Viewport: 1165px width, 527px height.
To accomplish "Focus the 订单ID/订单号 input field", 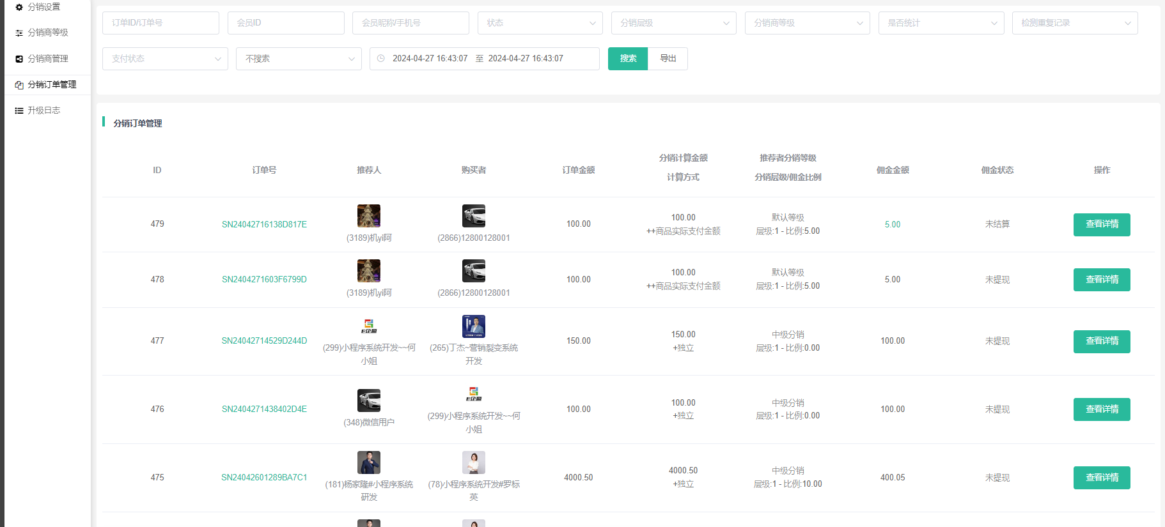I will click(x=160, y=23).
